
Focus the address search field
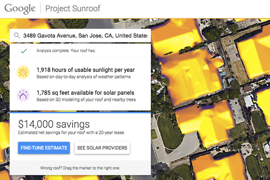[80, 36]
